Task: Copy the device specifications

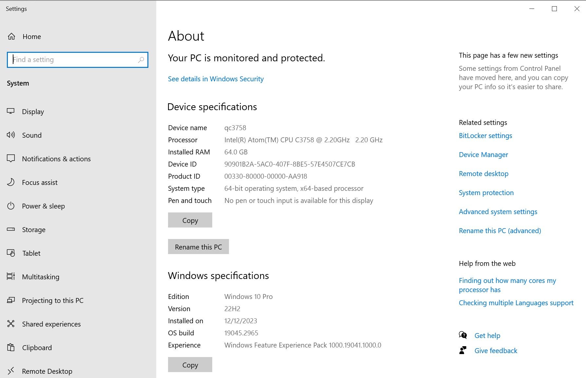Action: coord(190,220)
